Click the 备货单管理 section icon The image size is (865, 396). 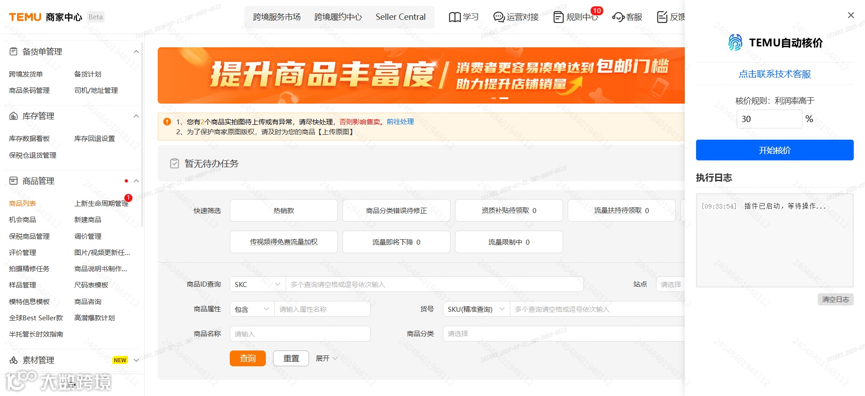[14, 51]
